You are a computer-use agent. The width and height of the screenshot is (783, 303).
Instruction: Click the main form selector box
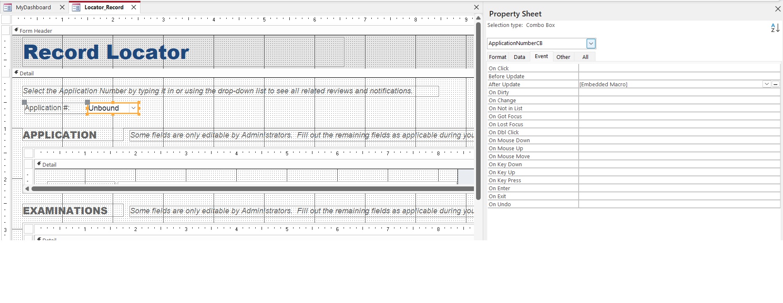(x=6, y=19)
